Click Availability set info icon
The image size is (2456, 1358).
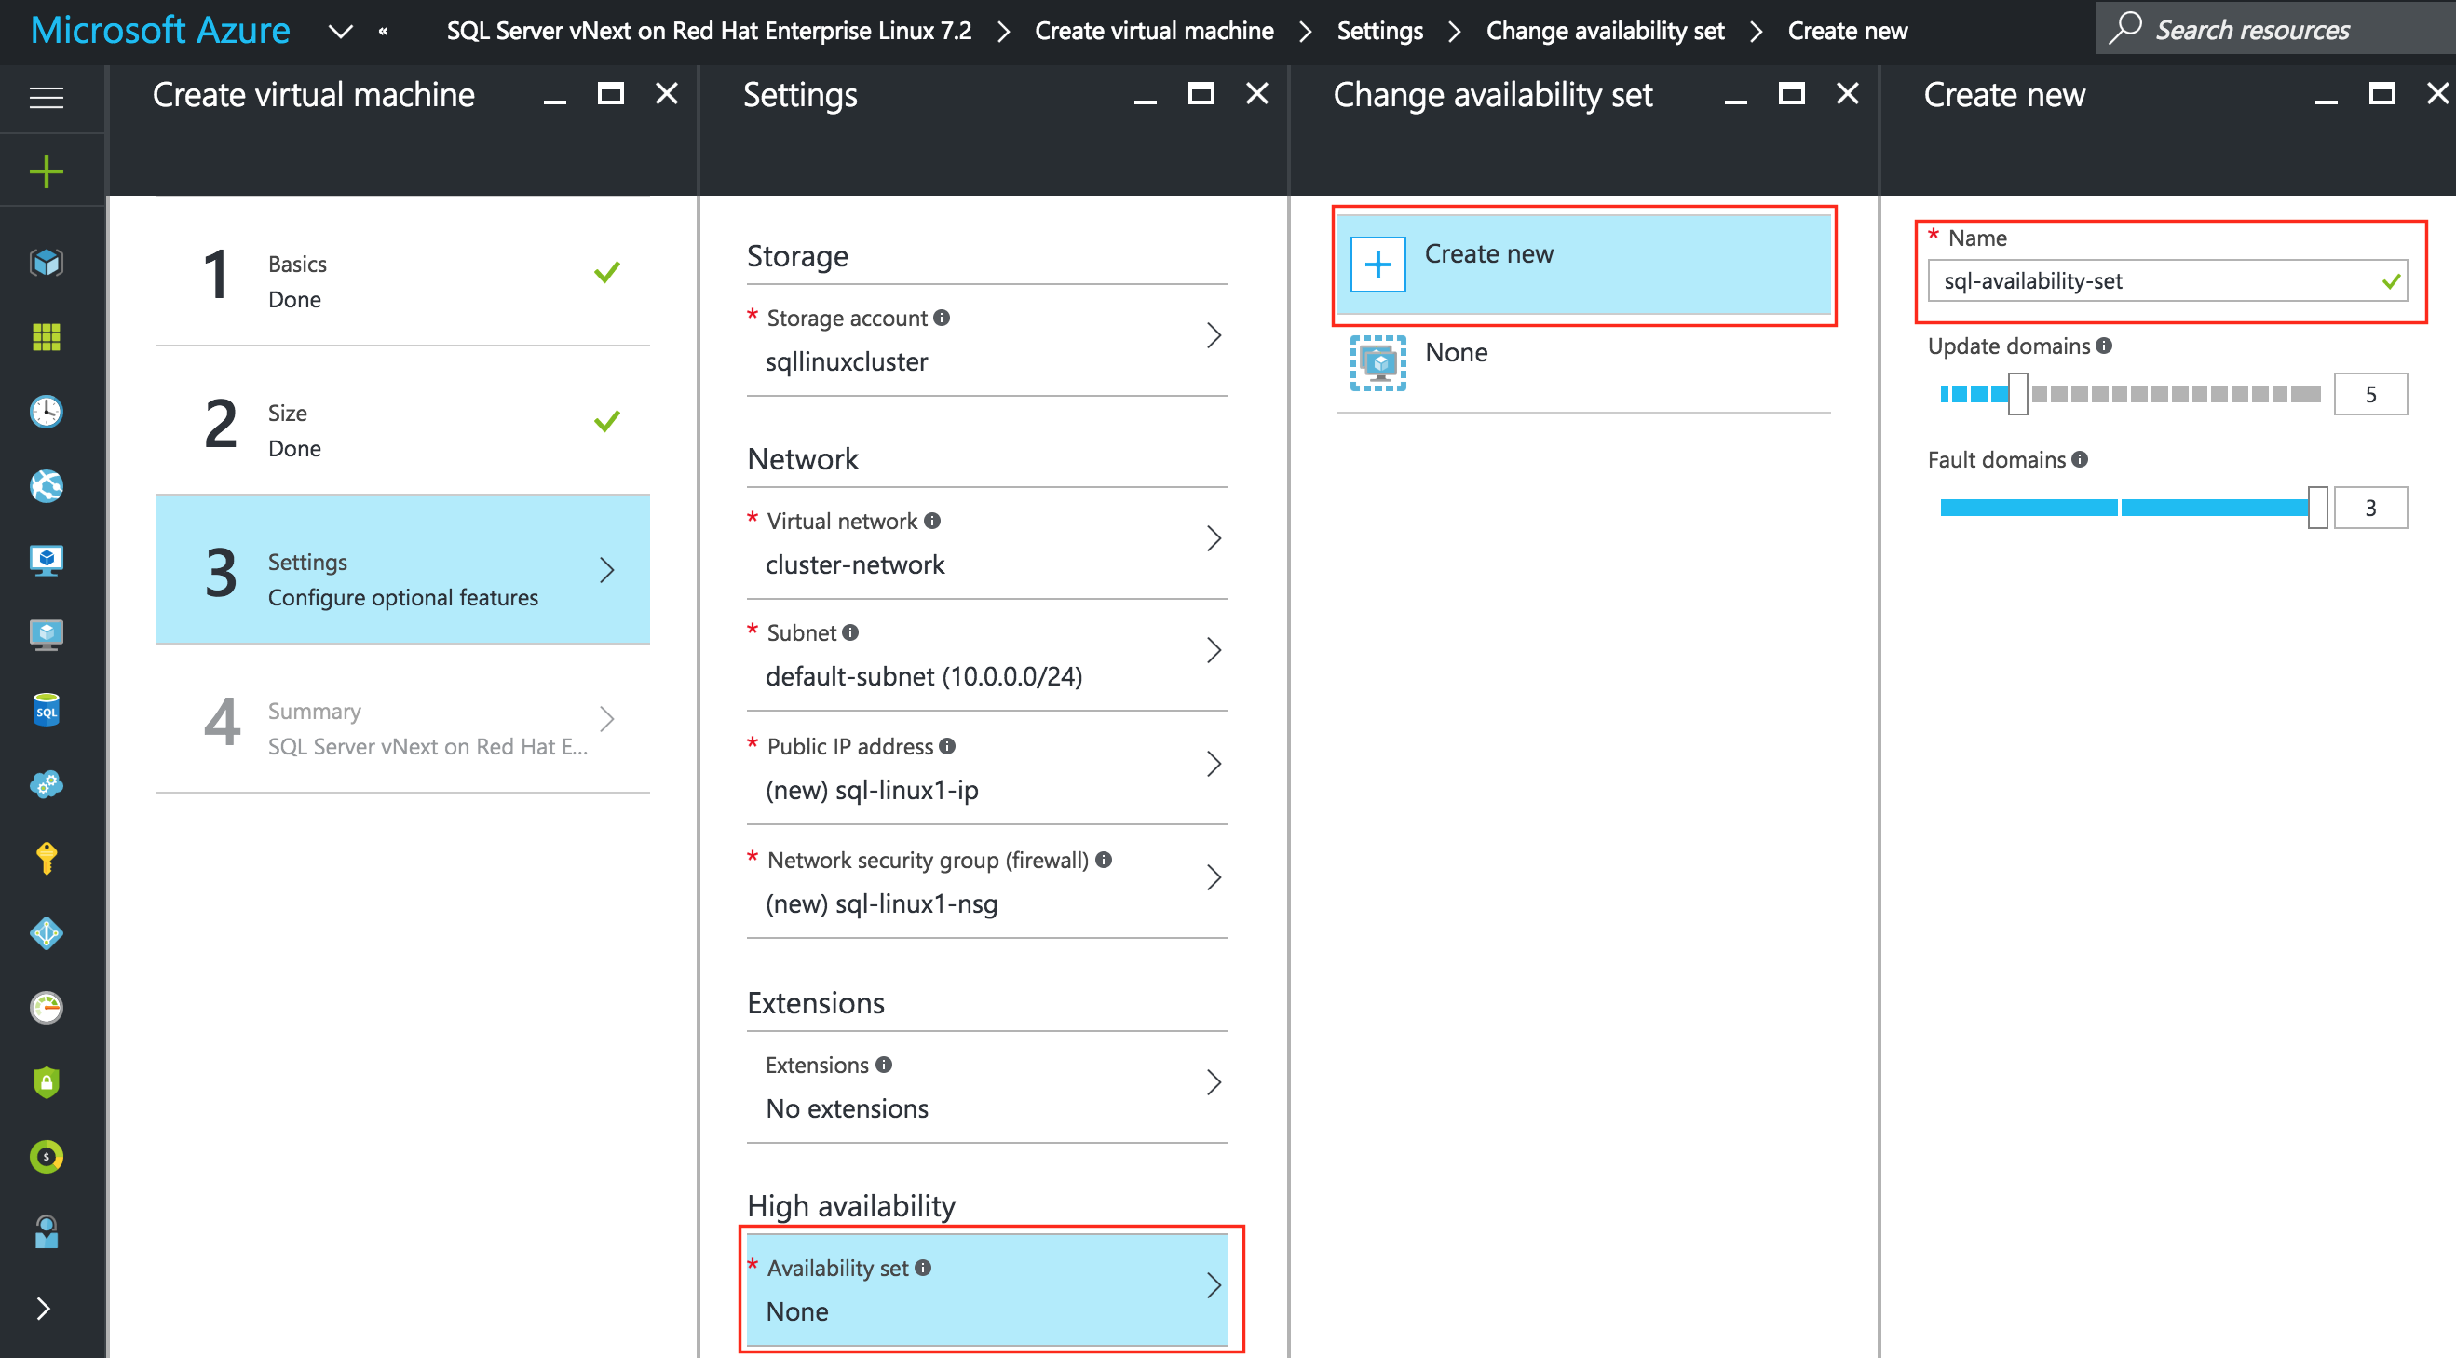coord(923,1268)
